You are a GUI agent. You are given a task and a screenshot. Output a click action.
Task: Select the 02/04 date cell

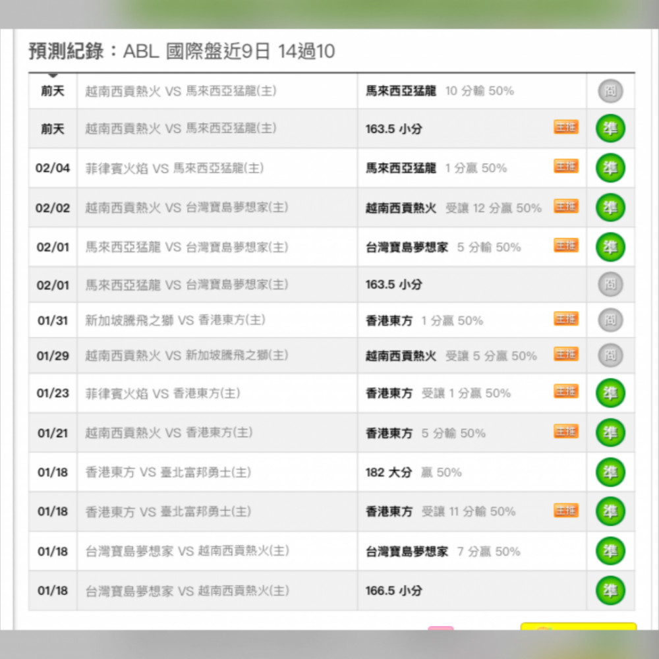(x=53, y=168)
